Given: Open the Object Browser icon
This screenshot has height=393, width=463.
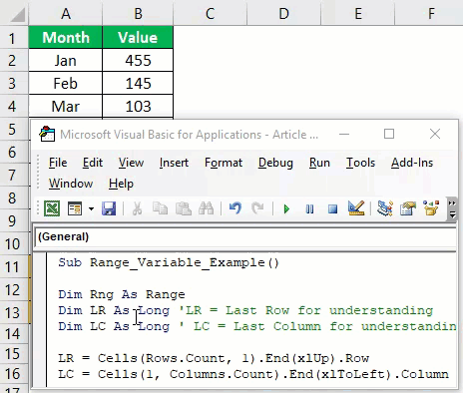Looking at the screenshot, I should tap(431, 208).
